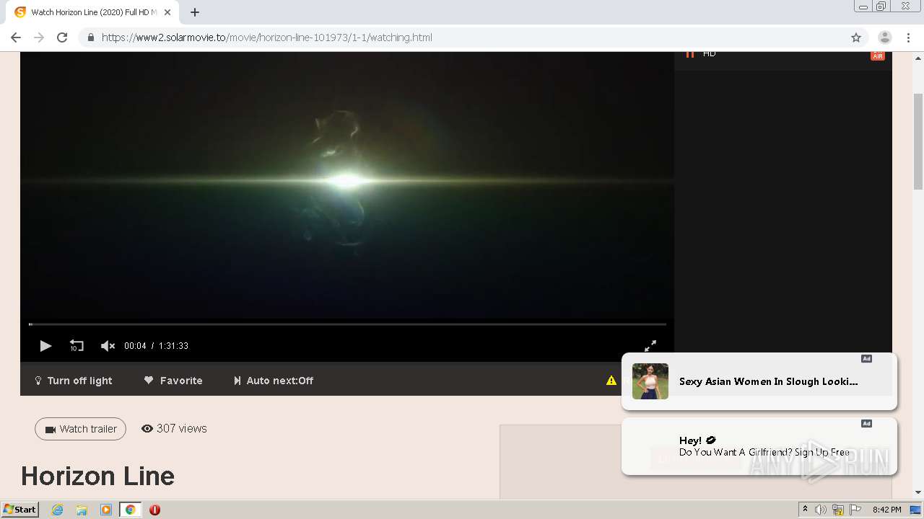Enter fullscreen video mode

tap(650, 346)
